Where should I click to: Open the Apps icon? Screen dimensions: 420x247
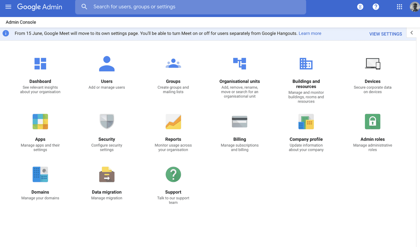pos(40,122)
